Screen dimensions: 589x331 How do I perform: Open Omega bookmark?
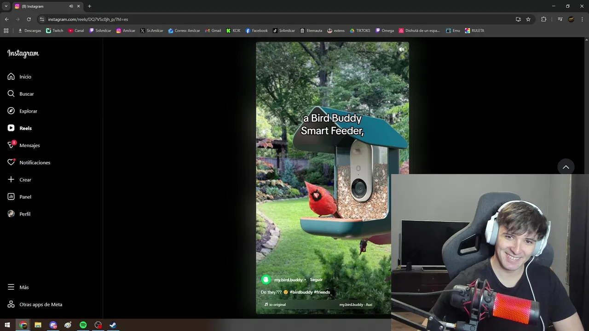385,31
